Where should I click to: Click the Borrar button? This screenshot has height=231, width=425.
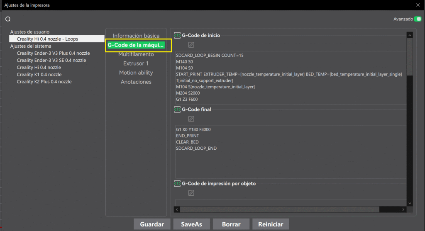pos(231,224)
